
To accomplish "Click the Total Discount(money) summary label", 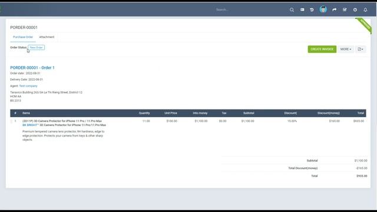I will click(x=303, y=168).
